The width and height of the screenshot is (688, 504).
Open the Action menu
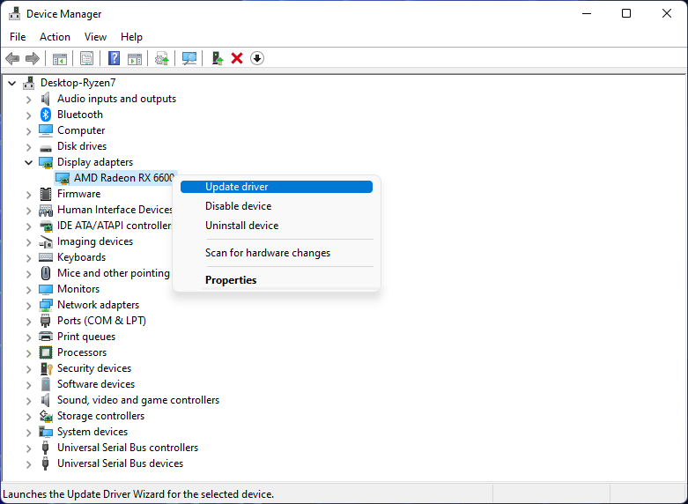click(x=55, y=37)
